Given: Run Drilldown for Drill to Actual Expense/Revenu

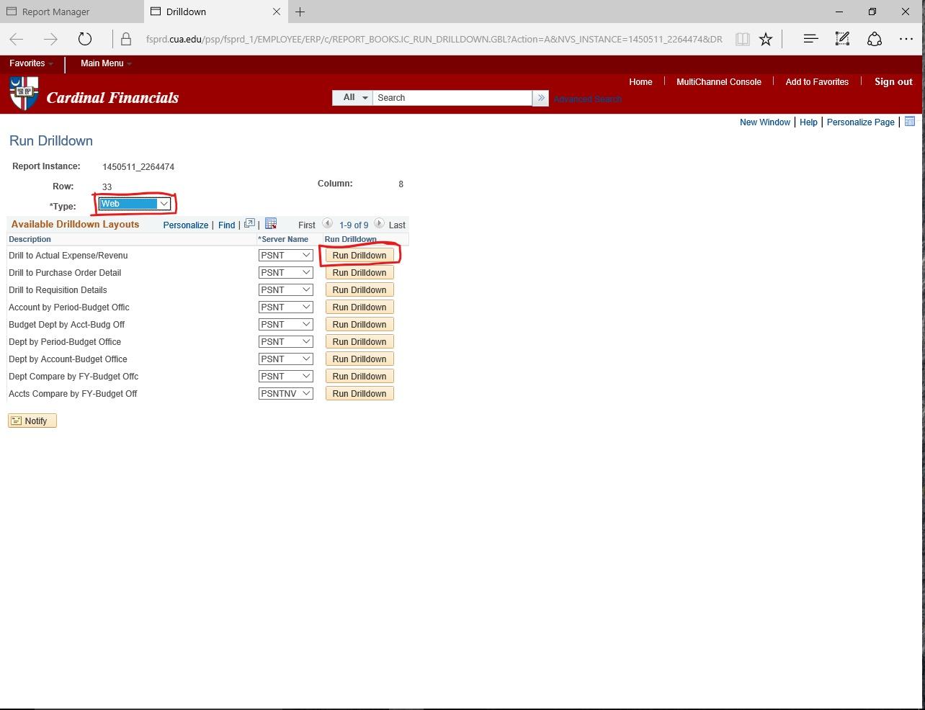Looking at the screenshot, I should (359, 256).
